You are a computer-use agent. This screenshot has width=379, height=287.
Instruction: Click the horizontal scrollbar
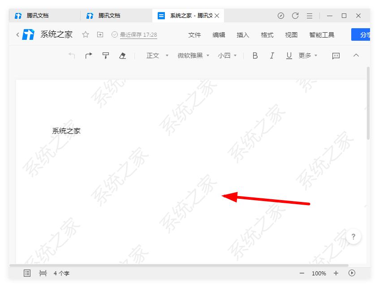pyautogui.click(x=179, y=266)
